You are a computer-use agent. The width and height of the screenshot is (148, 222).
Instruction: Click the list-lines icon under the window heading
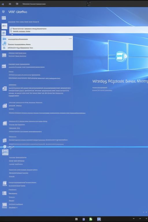tap(4, 18)
